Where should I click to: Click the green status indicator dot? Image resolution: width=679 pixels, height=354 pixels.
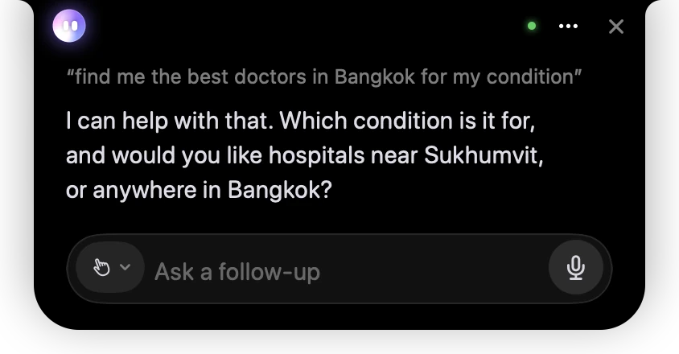(532, 26)
